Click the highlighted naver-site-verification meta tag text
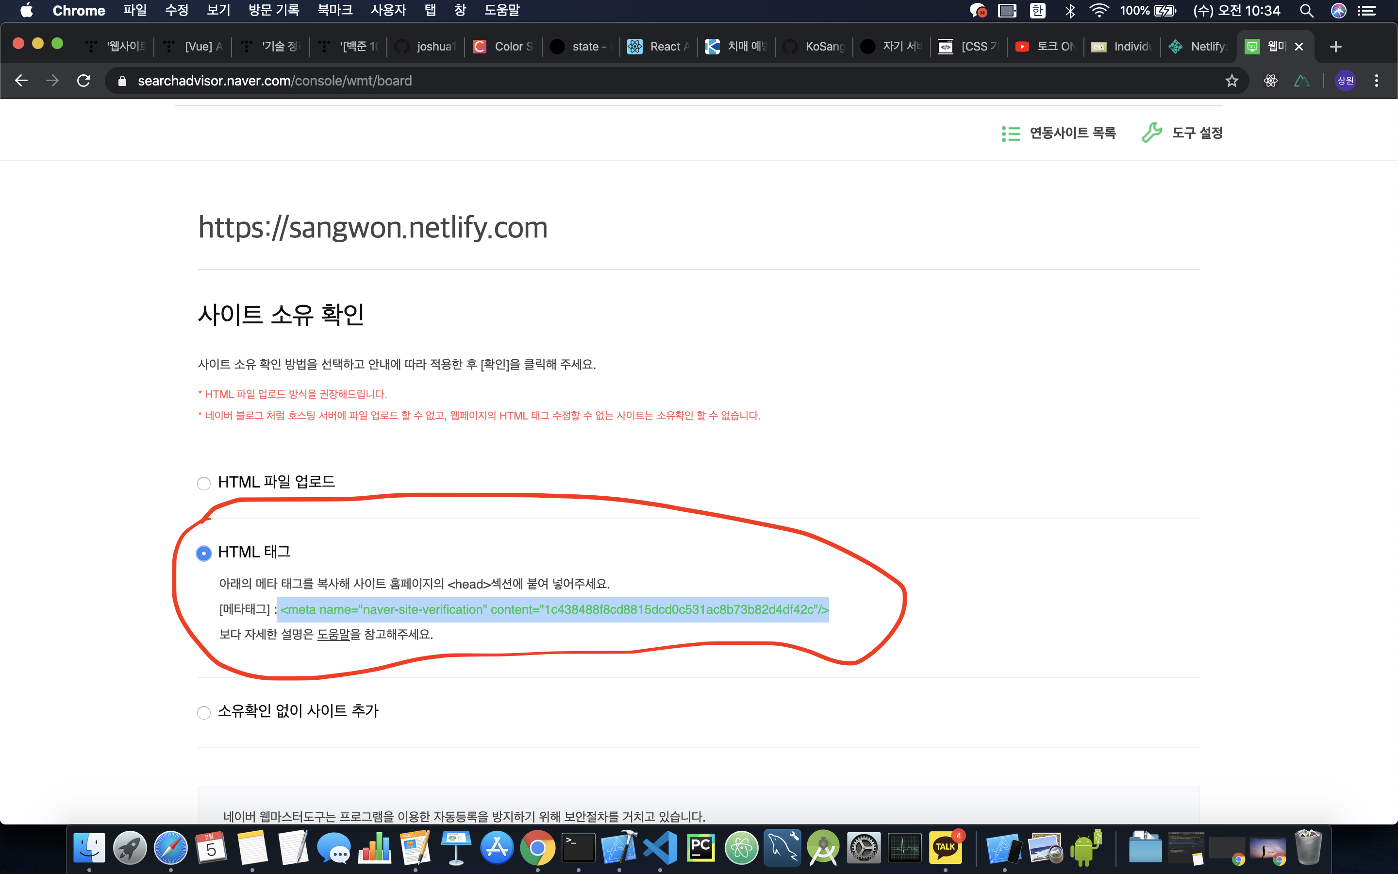The height and width of the screenshot is (874, 1398). (554, 609)
